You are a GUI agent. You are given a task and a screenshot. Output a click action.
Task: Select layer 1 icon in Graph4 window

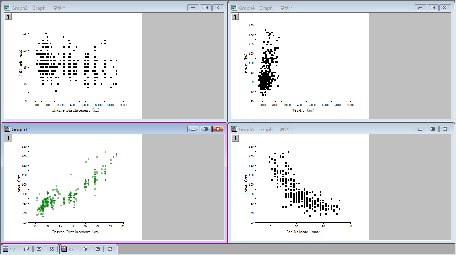[x=235, y=17]
